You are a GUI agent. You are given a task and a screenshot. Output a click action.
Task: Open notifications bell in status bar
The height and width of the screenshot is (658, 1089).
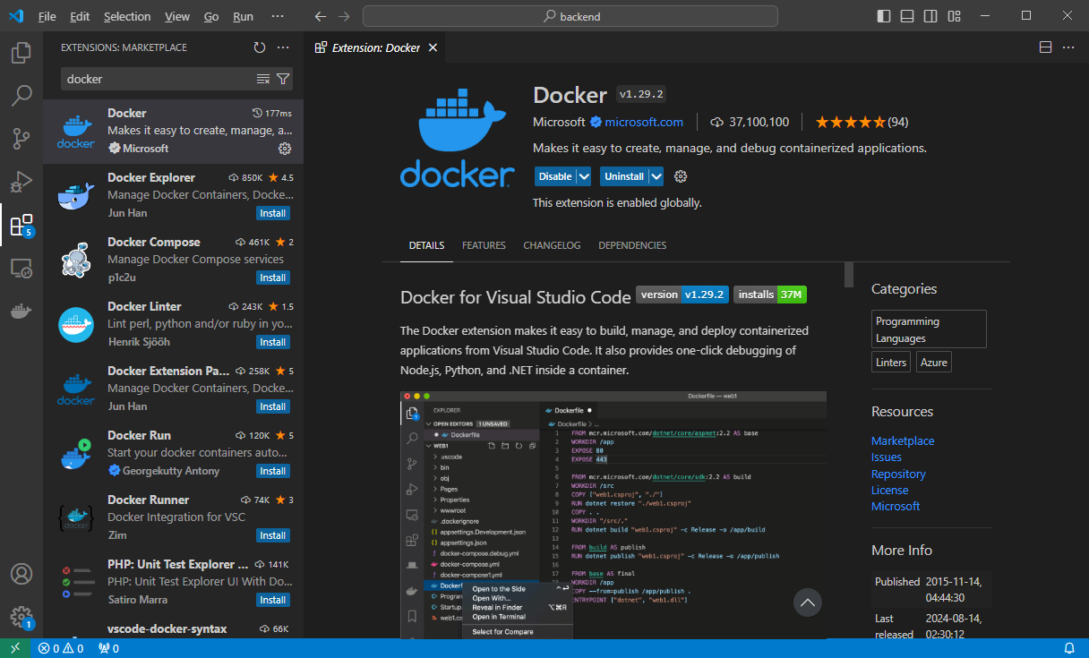(1069, 648)
